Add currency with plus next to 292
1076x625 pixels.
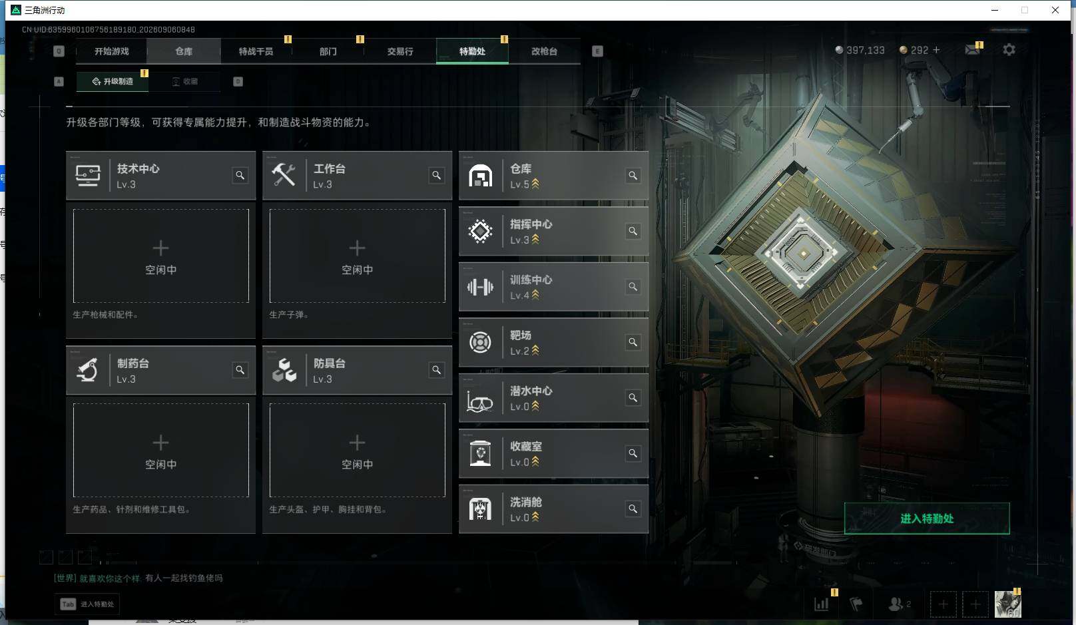coord(936,50)
